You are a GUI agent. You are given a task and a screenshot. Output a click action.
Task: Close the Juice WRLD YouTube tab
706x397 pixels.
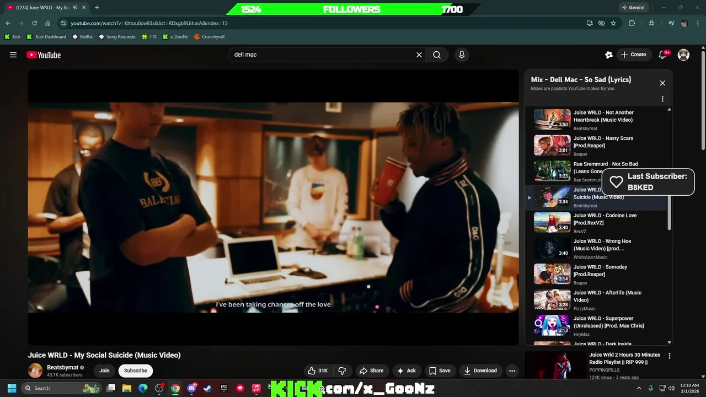pos(83,8)
